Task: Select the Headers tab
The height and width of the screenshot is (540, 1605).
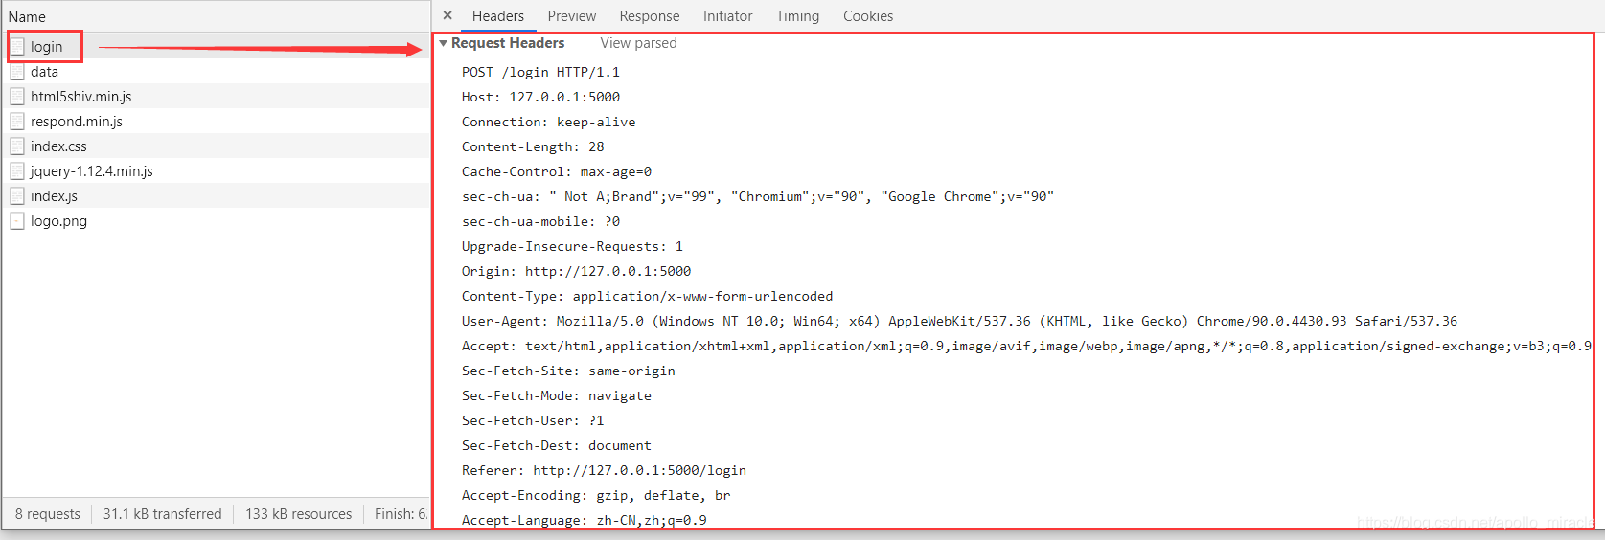Action: tap(497, 16)
